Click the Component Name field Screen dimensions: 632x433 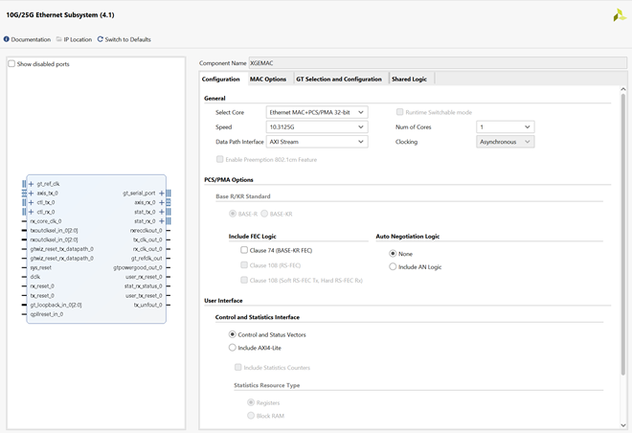coord(438,63)
